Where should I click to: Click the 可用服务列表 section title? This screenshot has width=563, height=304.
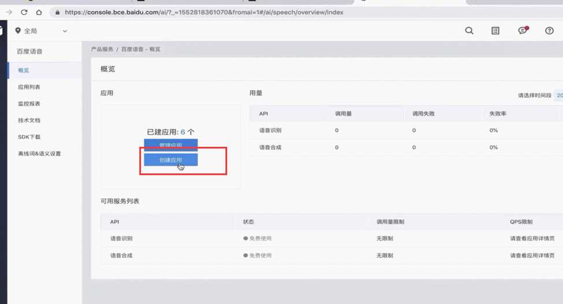click(120, 201)
